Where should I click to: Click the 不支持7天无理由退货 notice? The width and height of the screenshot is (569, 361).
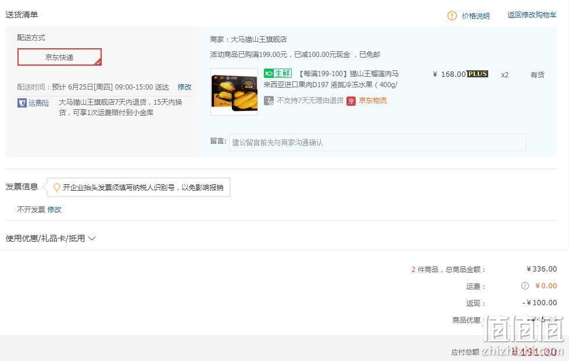coord(310,101)
